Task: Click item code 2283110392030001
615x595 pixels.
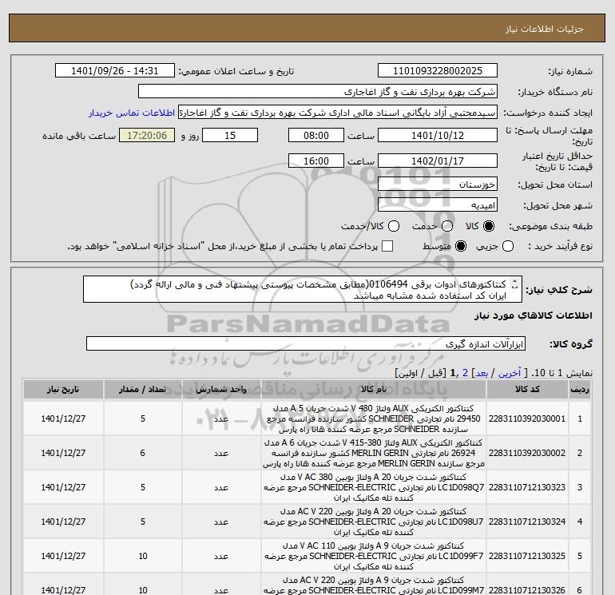Action: coord(527,418)
